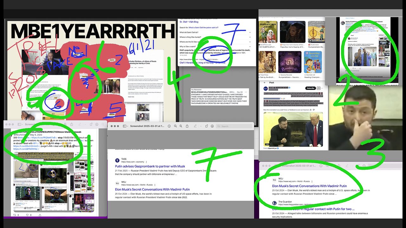
Task: Give thumbs-up on translation accuracy feedback
Action: pos(311,110)
